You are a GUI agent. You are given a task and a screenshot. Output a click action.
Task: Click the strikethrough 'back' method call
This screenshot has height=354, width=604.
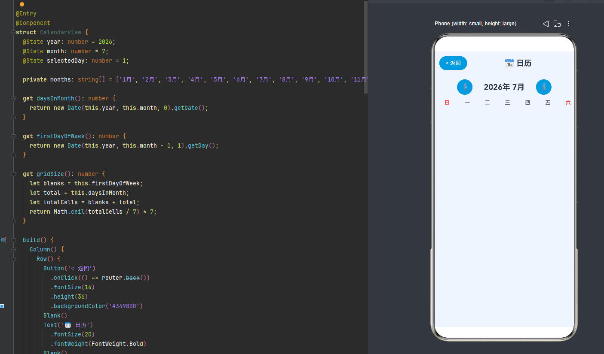[133, 278]
